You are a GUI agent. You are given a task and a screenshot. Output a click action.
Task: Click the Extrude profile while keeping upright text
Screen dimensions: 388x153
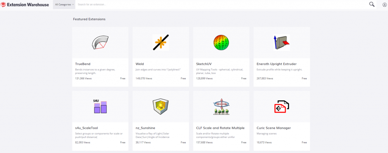[279, 70]
